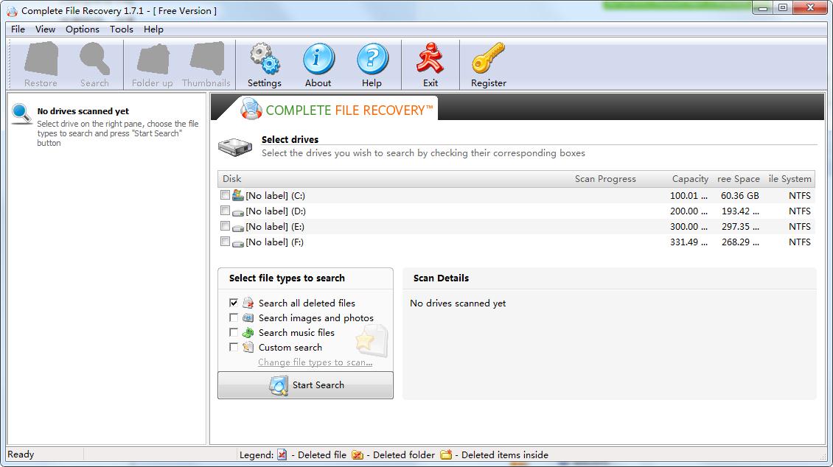Click the 300.00 capacity value
833x467 pixels.
coord(689,227)
